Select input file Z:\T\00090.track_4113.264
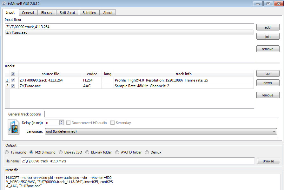The height and width of the screenshot is (190, 284). (x=129, y=27)
